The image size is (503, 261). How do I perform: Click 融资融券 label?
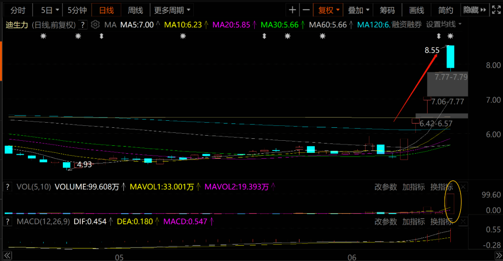407,24
